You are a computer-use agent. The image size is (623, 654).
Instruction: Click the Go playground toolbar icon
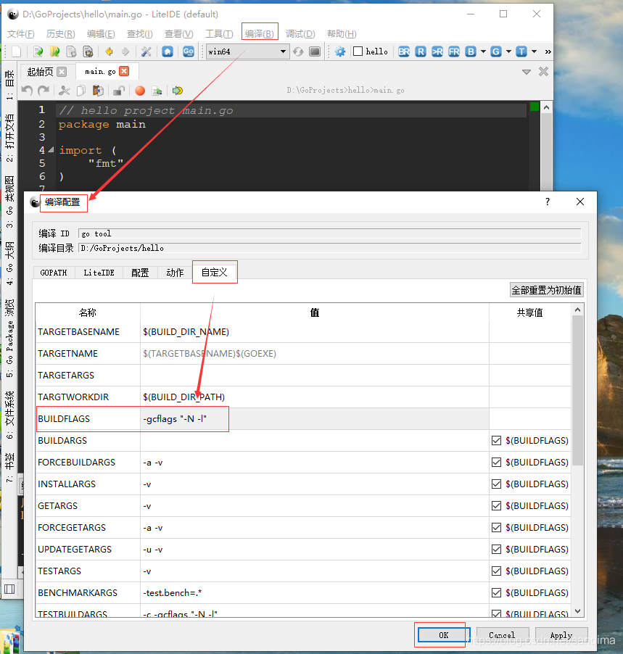(188, 51)
